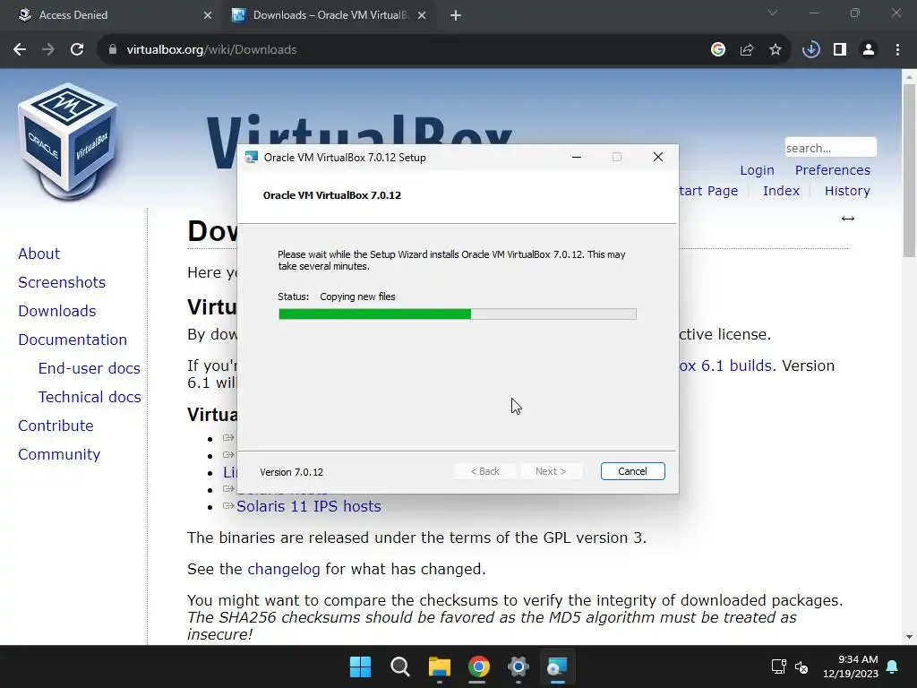Open Settings from the taskbar
917x688 pixels.
(x=518, y=666)
